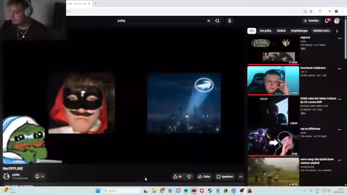
Task: Save video with Speichern button
Action: tap(225, 177)
